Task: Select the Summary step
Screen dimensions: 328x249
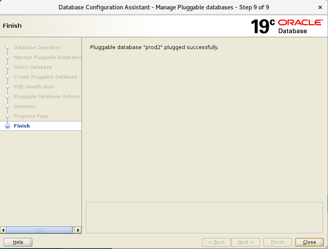Action: [25, 106]
